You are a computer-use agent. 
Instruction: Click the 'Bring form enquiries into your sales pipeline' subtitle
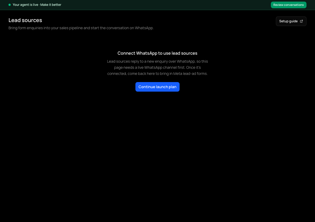(81, 28)
